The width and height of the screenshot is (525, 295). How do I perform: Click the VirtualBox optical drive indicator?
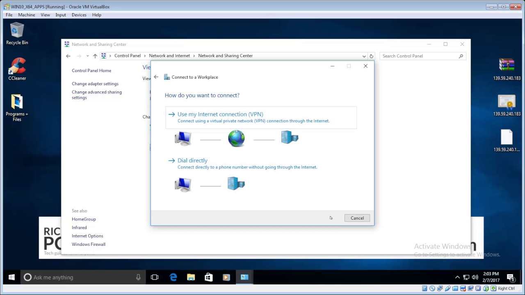tap(432, 288)
